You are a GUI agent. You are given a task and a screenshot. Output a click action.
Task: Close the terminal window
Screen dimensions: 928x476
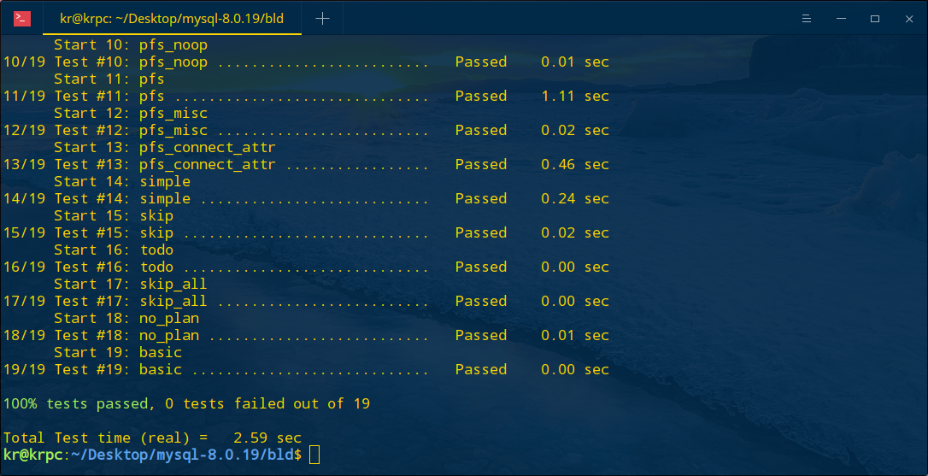point(909,19)
